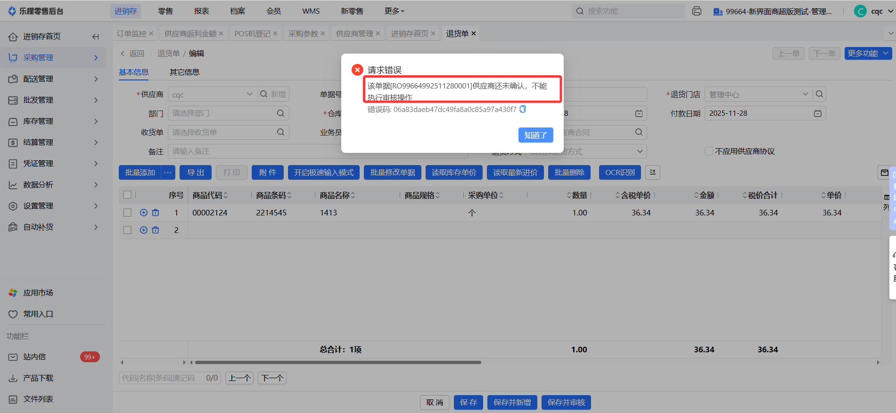This screenshot has width=896, height=413.
Task: Click 知道了 to dismiss error dialog
Action: tap(536, 135)
